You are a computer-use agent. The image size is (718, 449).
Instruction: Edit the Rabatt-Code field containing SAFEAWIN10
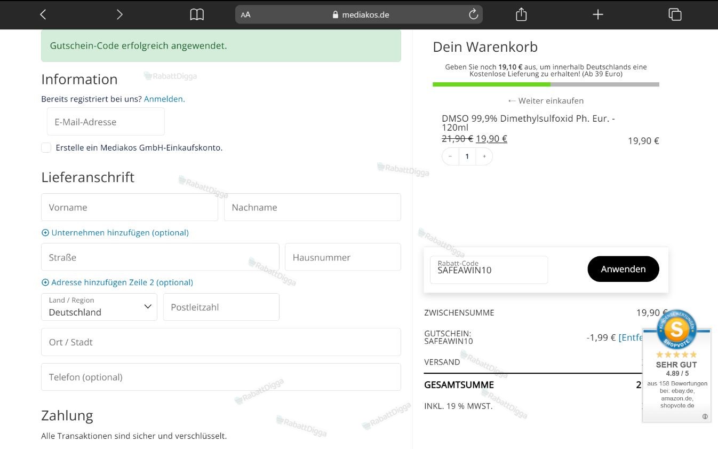pos(489,270)
